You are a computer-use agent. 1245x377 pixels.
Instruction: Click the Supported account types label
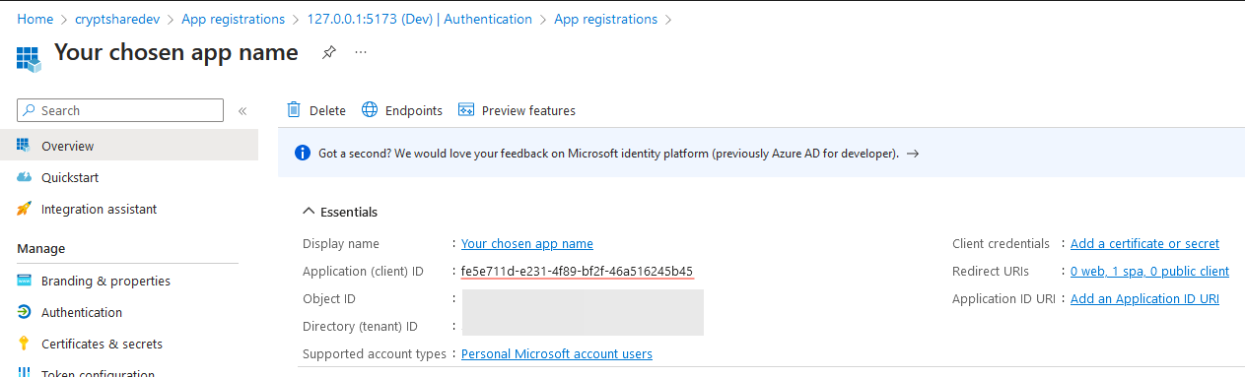(x=376, y=353)
